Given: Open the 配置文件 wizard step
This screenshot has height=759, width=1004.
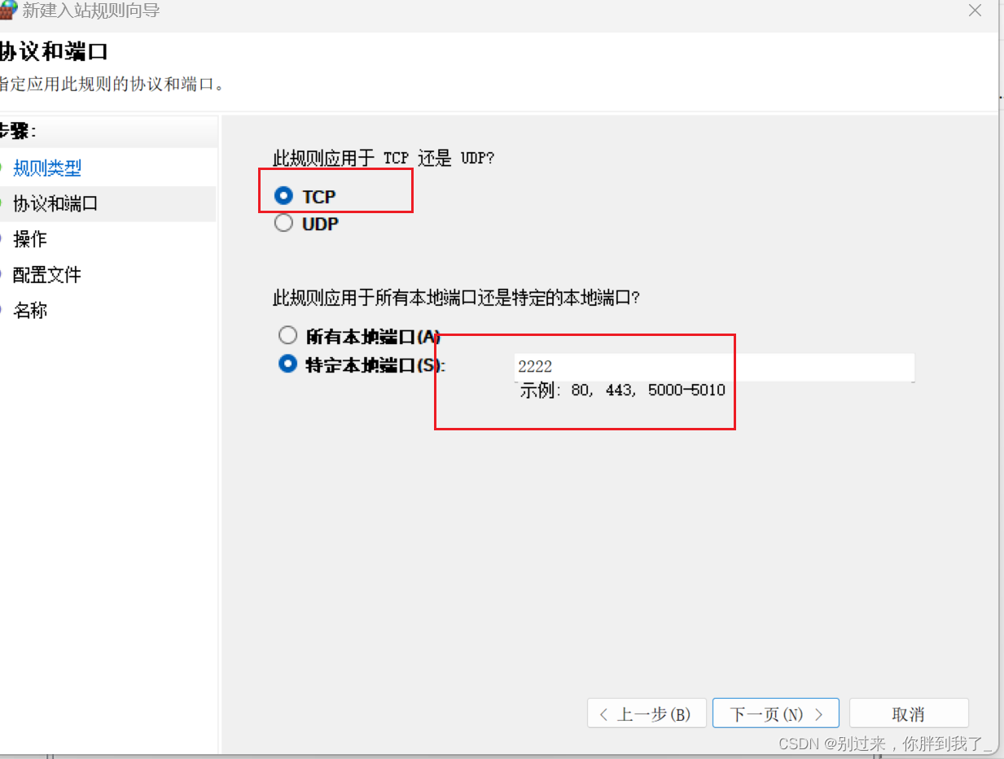Looking at the screenshot, I should 45,274.
